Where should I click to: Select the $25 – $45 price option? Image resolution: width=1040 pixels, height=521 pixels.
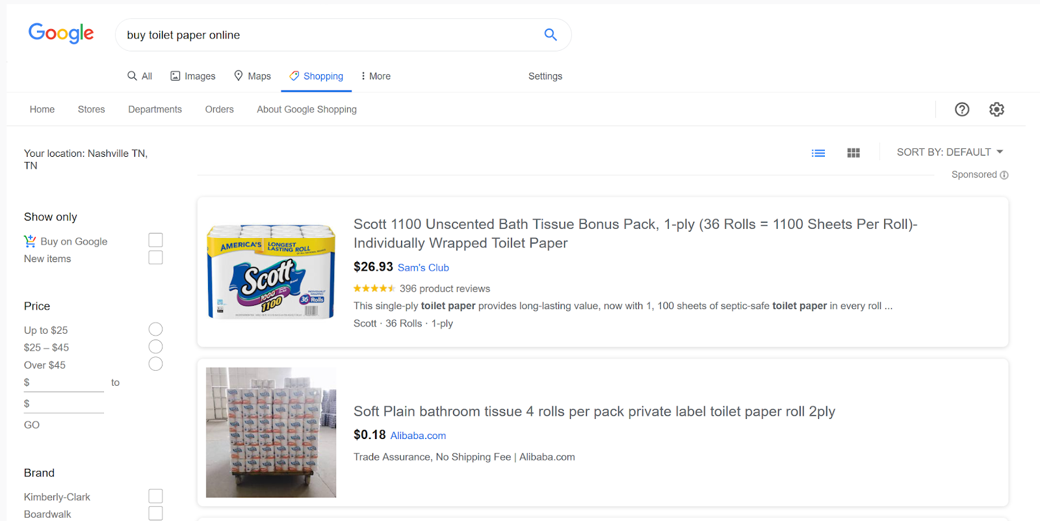[155, 347]
